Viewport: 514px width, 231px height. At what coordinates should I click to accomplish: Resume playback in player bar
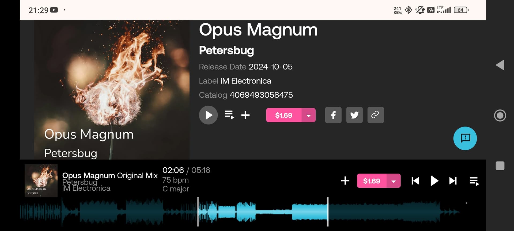[x=434, y=181]
